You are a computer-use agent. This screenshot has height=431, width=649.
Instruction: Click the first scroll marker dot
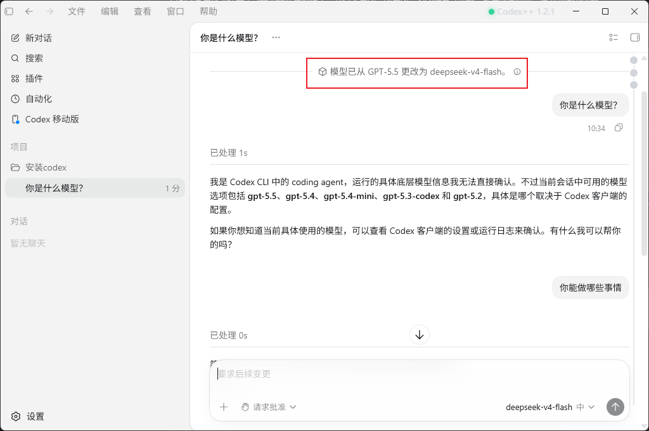tap(634, 60)
